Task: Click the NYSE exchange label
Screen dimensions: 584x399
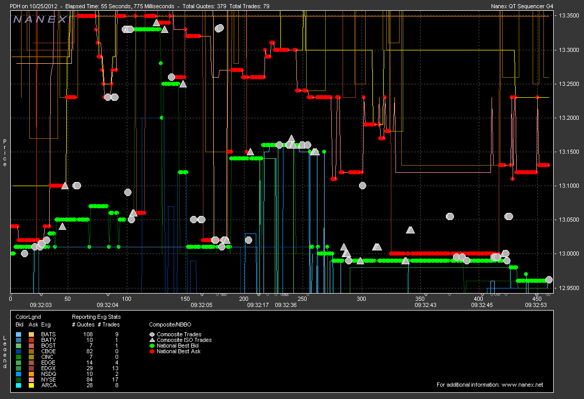Action: tap(48, 379)
